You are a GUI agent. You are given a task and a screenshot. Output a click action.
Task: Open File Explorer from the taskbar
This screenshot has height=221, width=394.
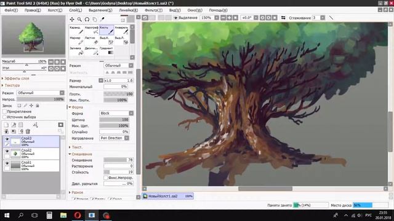(x=63, y=215)
